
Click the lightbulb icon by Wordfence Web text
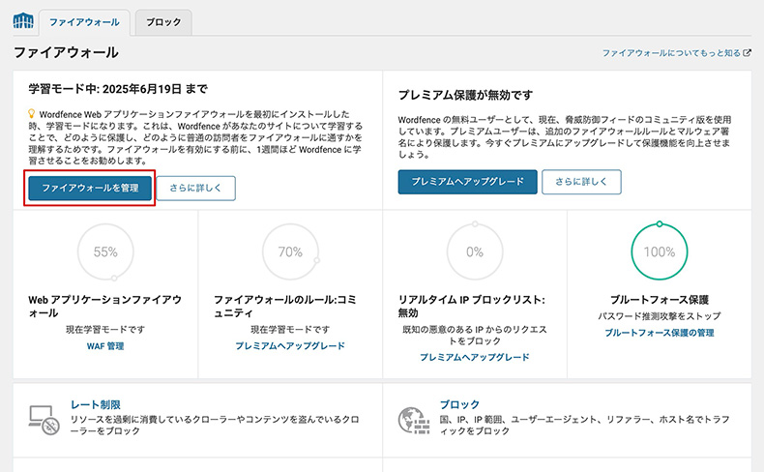(32, 114)
